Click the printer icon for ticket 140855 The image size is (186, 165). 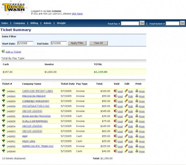[137, 121]
